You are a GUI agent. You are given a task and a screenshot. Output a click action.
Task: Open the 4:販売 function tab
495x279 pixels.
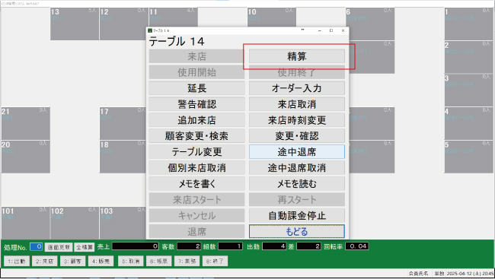click(101, 261)
